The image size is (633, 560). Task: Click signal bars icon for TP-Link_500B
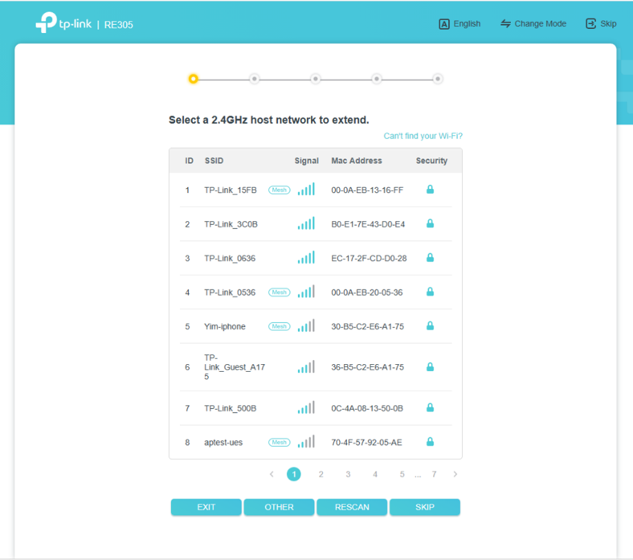tap(306, 408)
